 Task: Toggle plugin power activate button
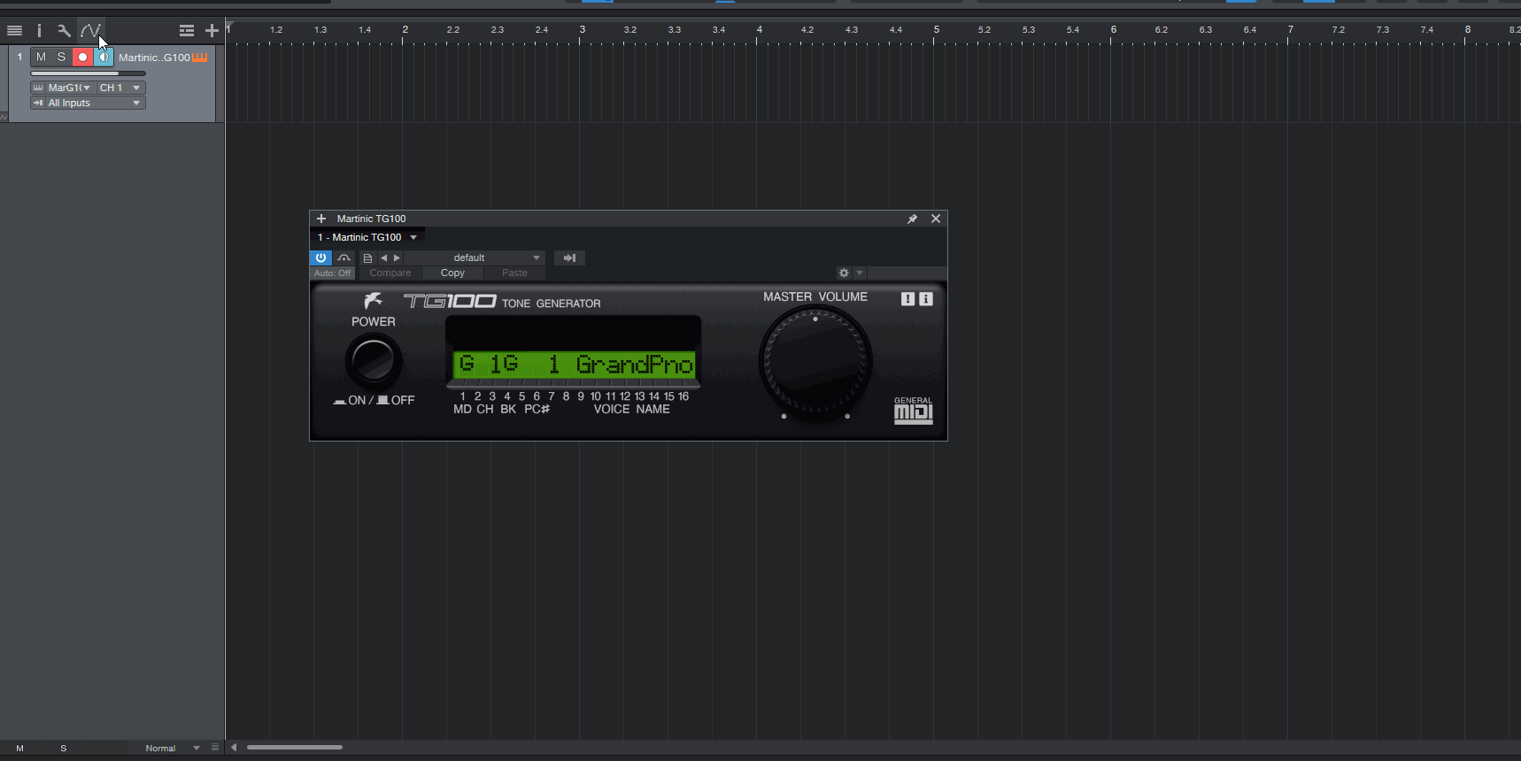pos(320,258)
